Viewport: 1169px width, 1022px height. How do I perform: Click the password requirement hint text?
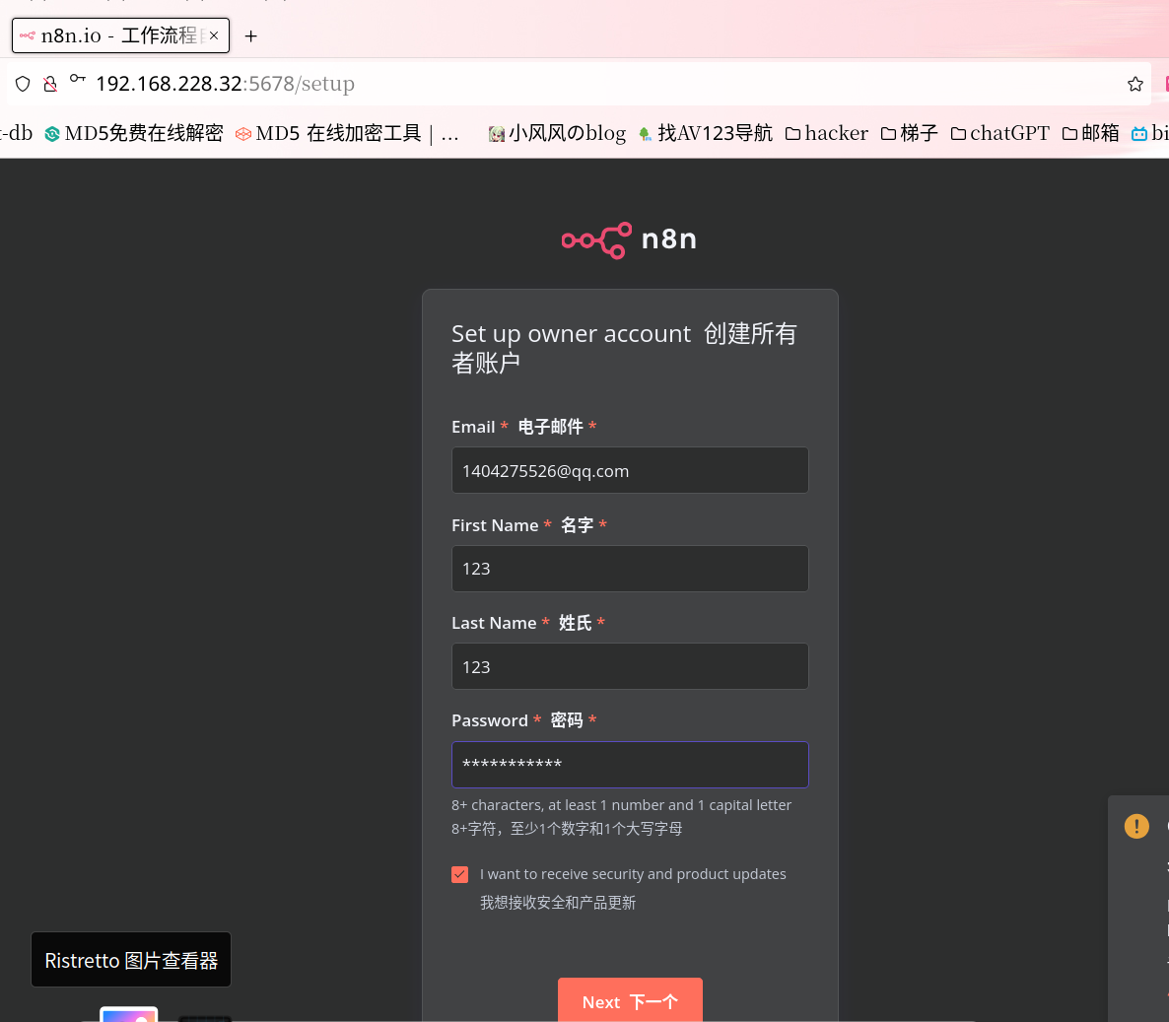pyautogui.click(x=621, y=816)
